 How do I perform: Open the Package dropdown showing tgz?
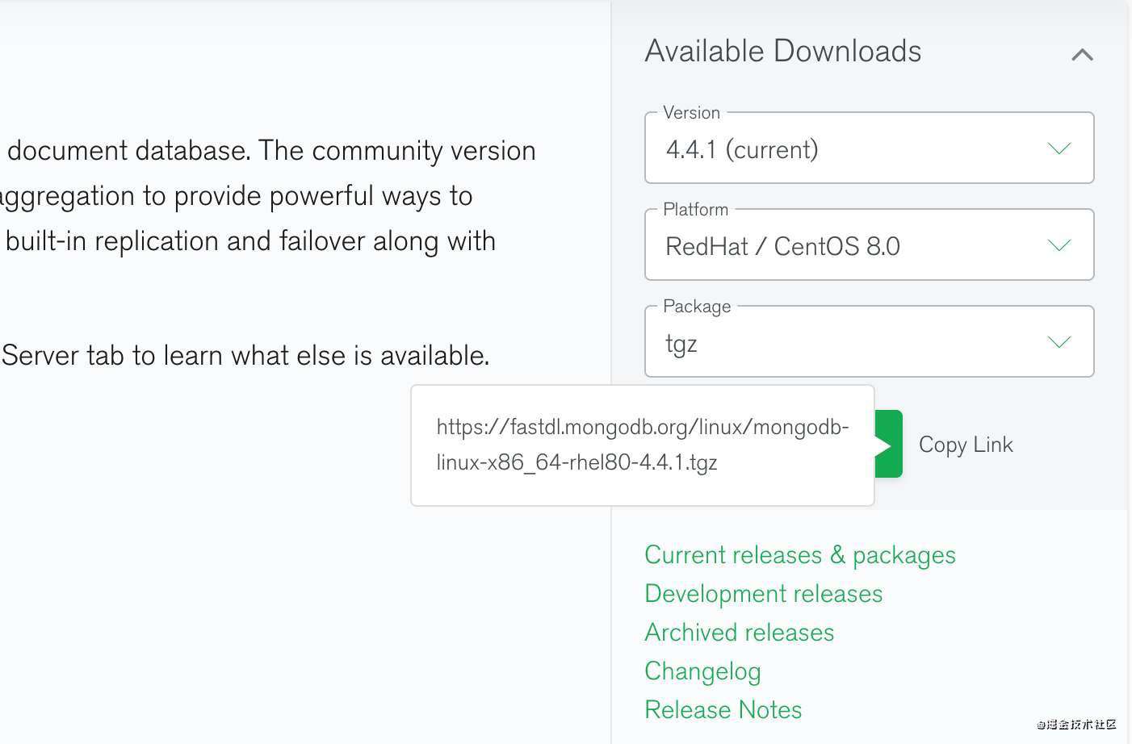tap(870, 342)
